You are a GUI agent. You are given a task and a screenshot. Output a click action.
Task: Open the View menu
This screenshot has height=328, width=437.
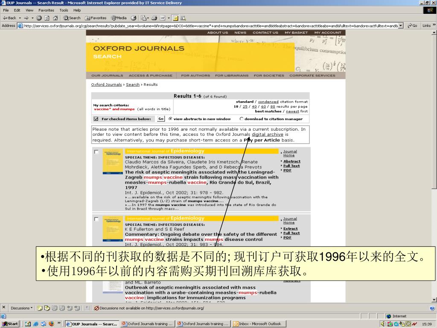[x=29, y=10]
